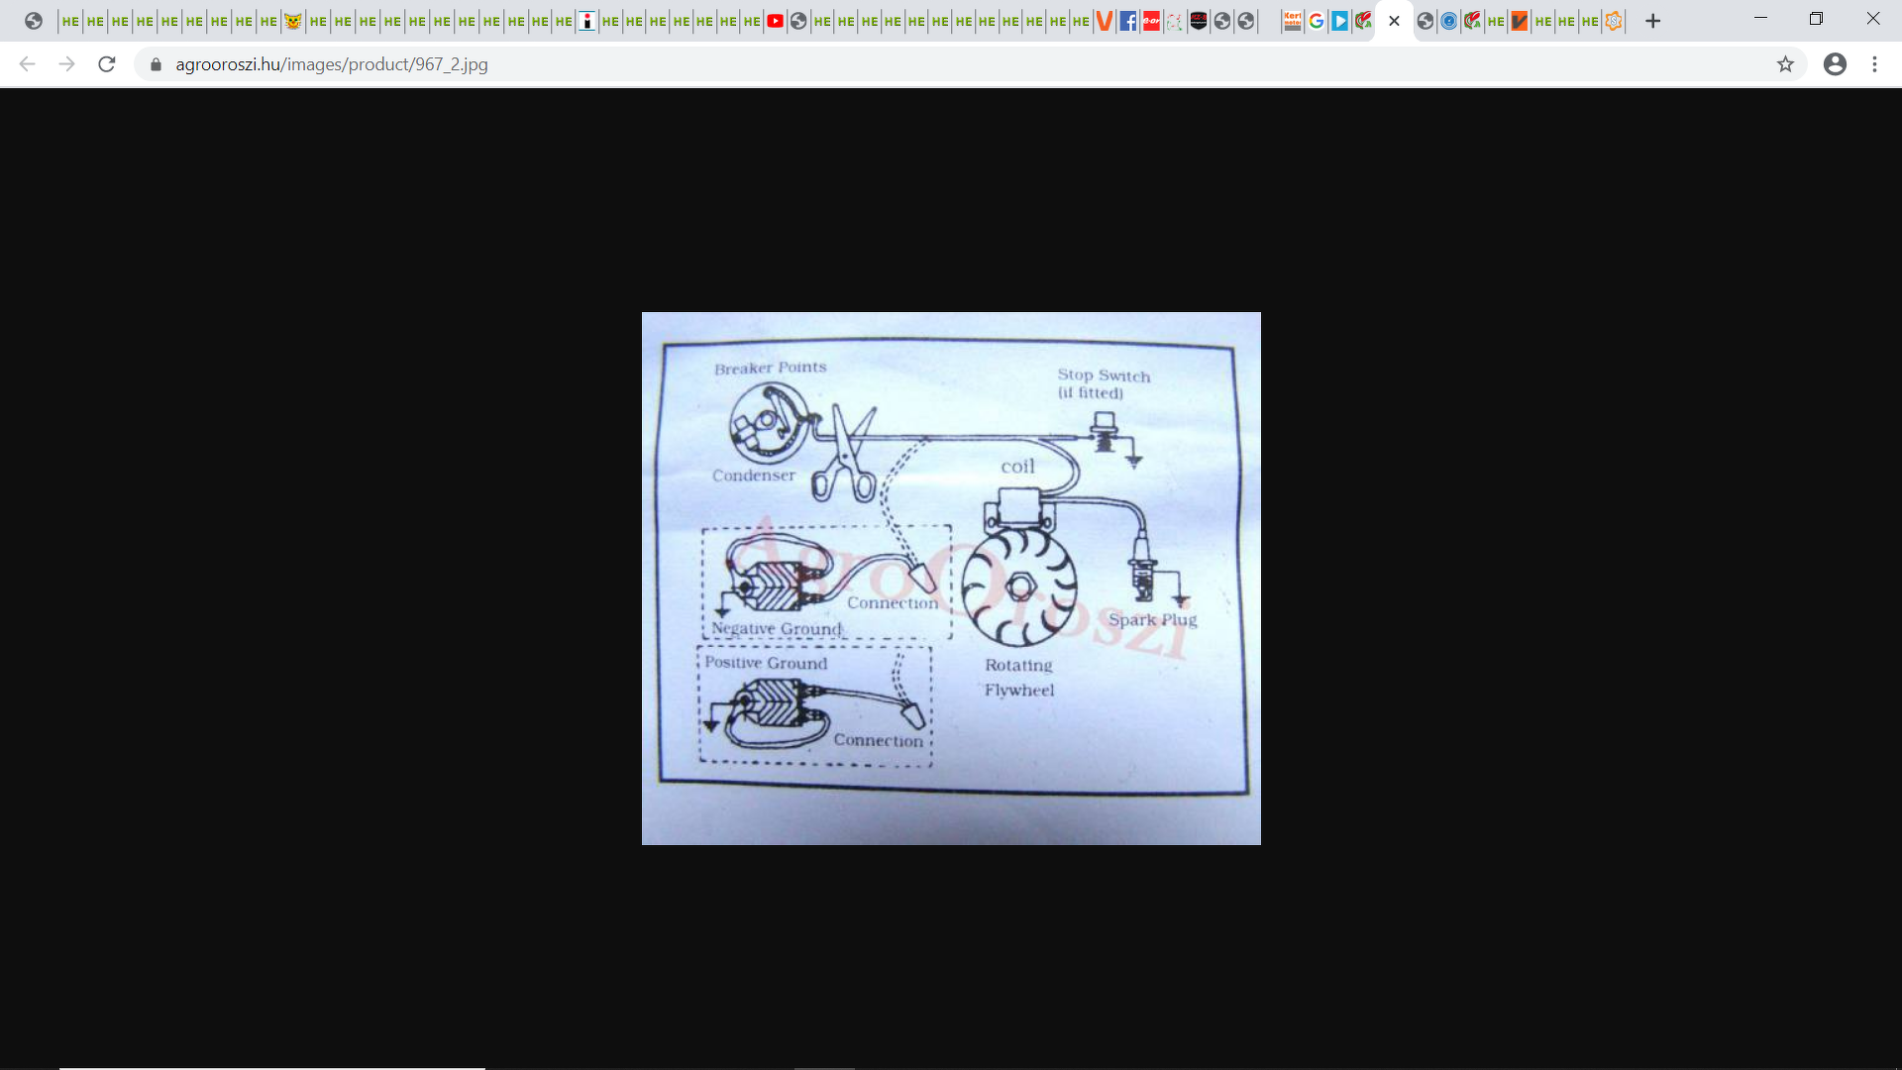The image size is (1902, 1070).
Task: Switch to the Google tab
Action: pos(1316,21)
